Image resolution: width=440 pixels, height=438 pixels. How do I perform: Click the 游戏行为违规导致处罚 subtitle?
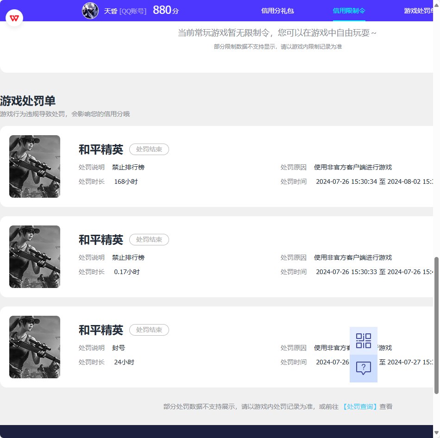[x=65, y=114]
